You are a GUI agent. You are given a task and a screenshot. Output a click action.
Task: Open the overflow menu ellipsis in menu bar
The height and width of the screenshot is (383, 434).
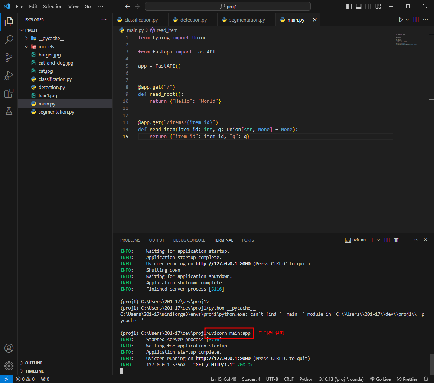tap(101, 6)
